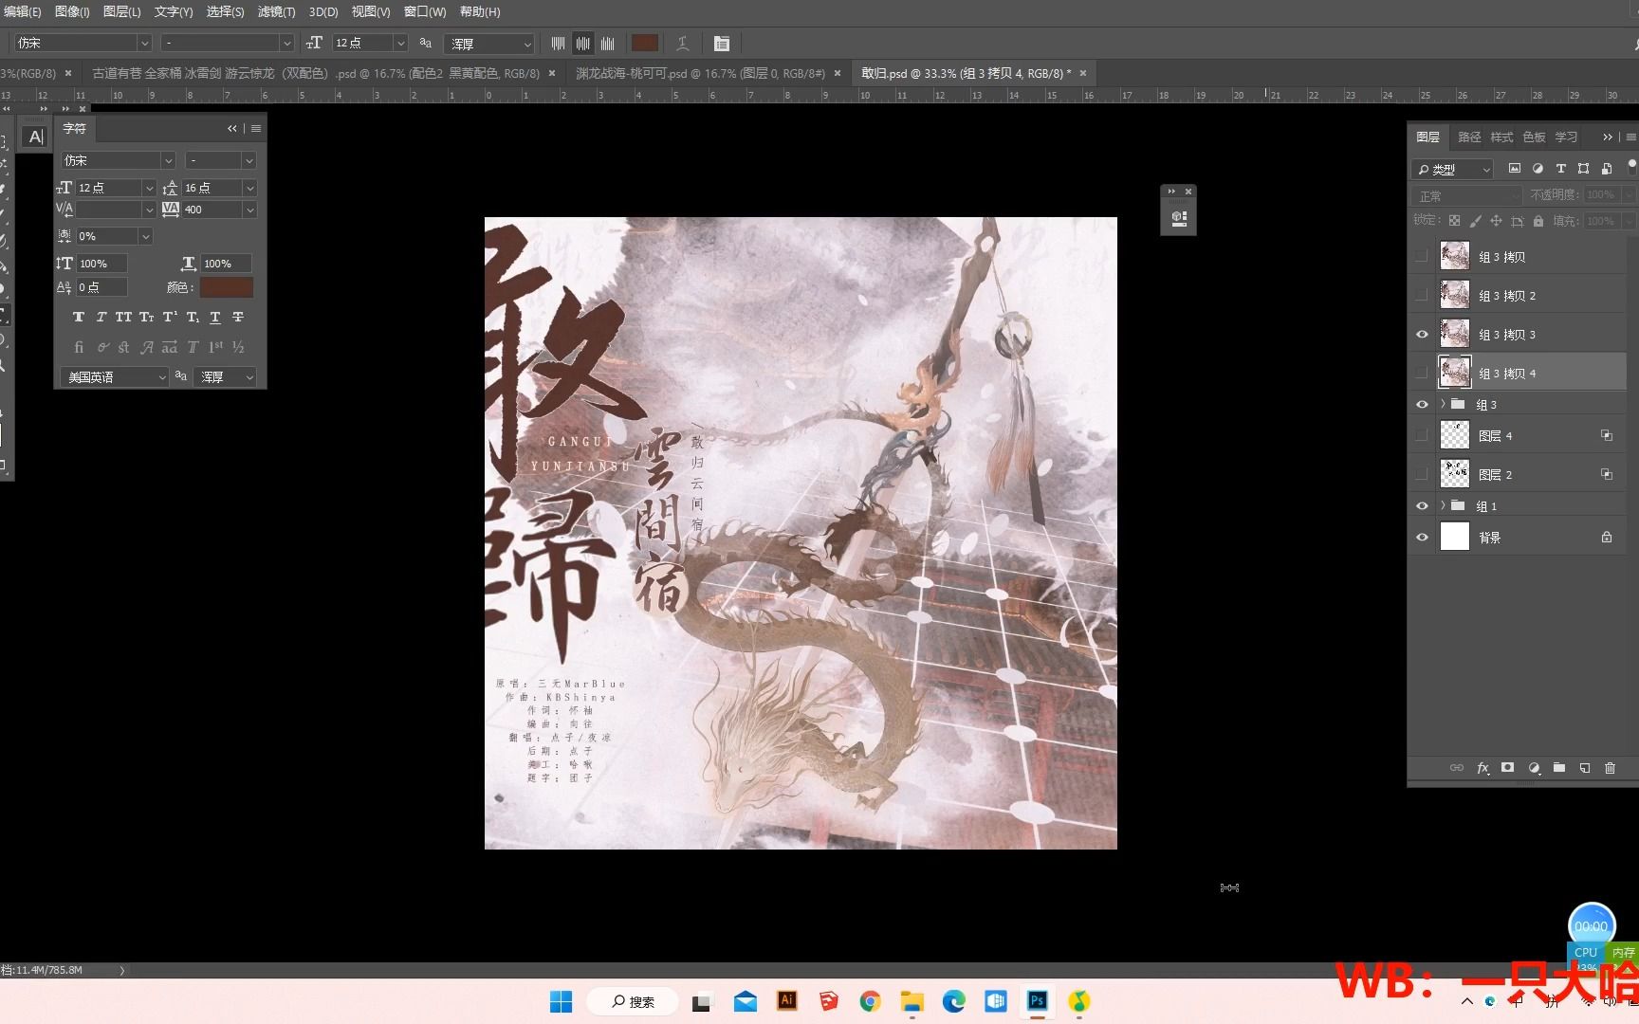Switch to the 路径 panel tab
The width and height of the screenshot is (1639, 1024).
[1469, 137]
